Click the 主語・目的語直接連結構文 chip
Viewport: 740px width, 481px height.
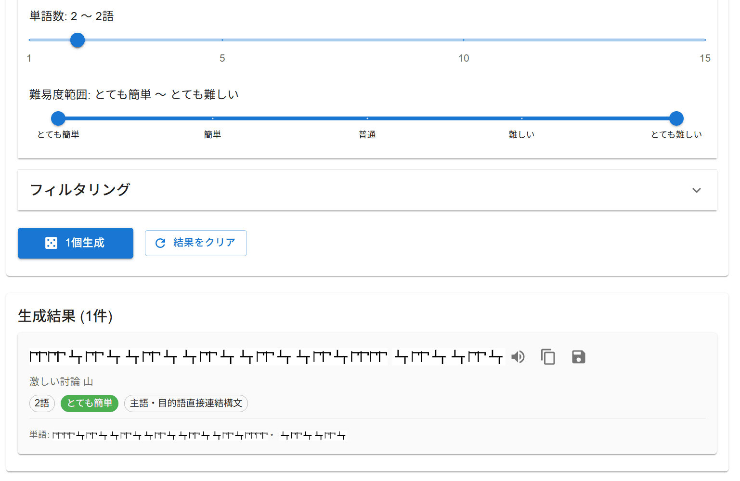click(186, 403)
